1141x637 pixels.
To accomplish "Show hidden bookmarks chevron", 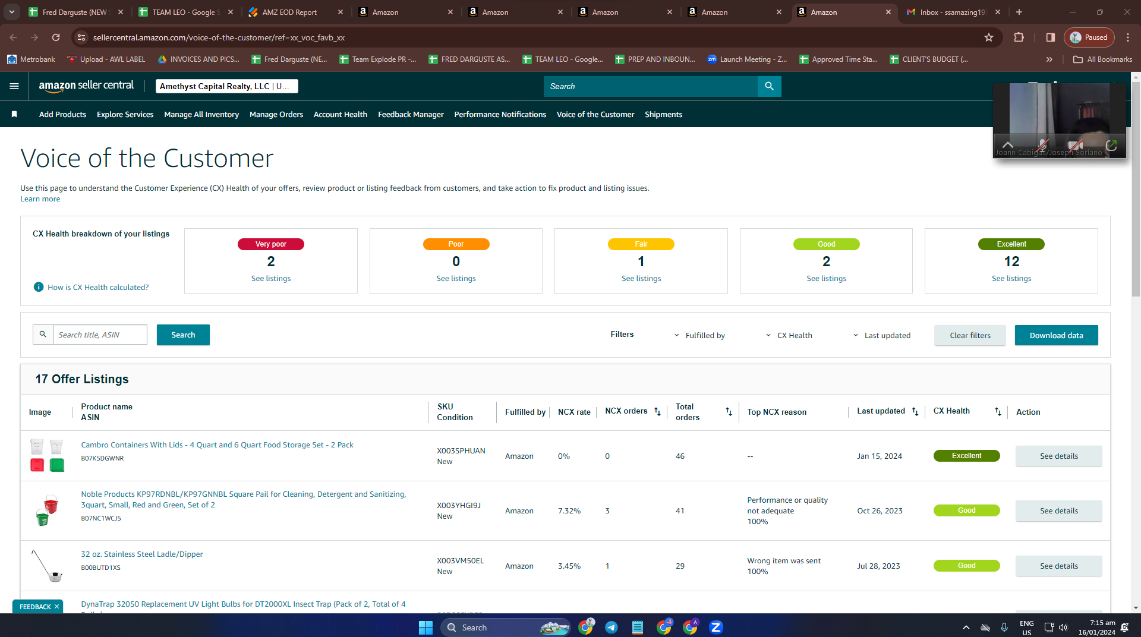I will point(1049,59).
